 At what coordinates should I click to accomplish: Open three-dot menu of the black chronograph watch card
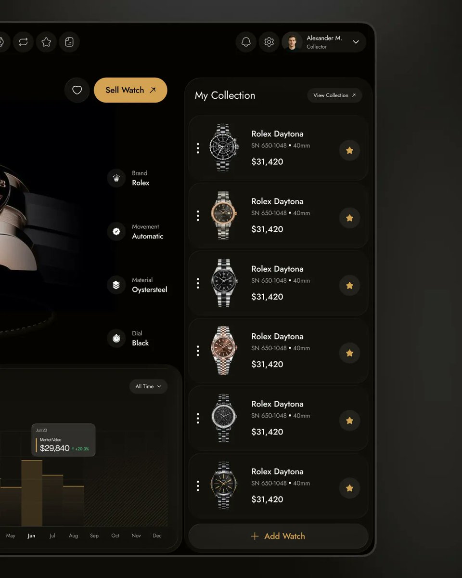point(198,148)
